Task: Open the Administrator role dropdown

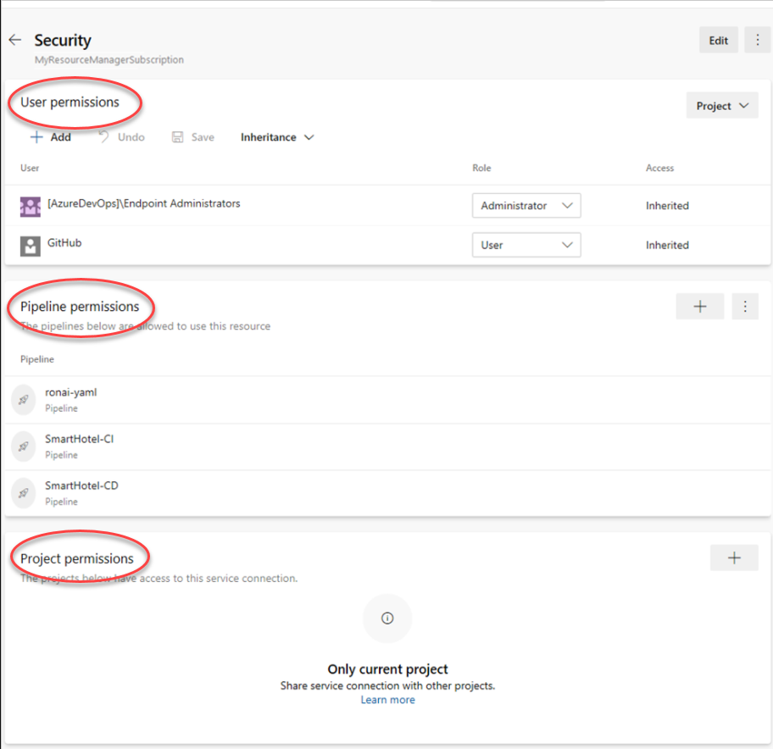Action: 526,206
